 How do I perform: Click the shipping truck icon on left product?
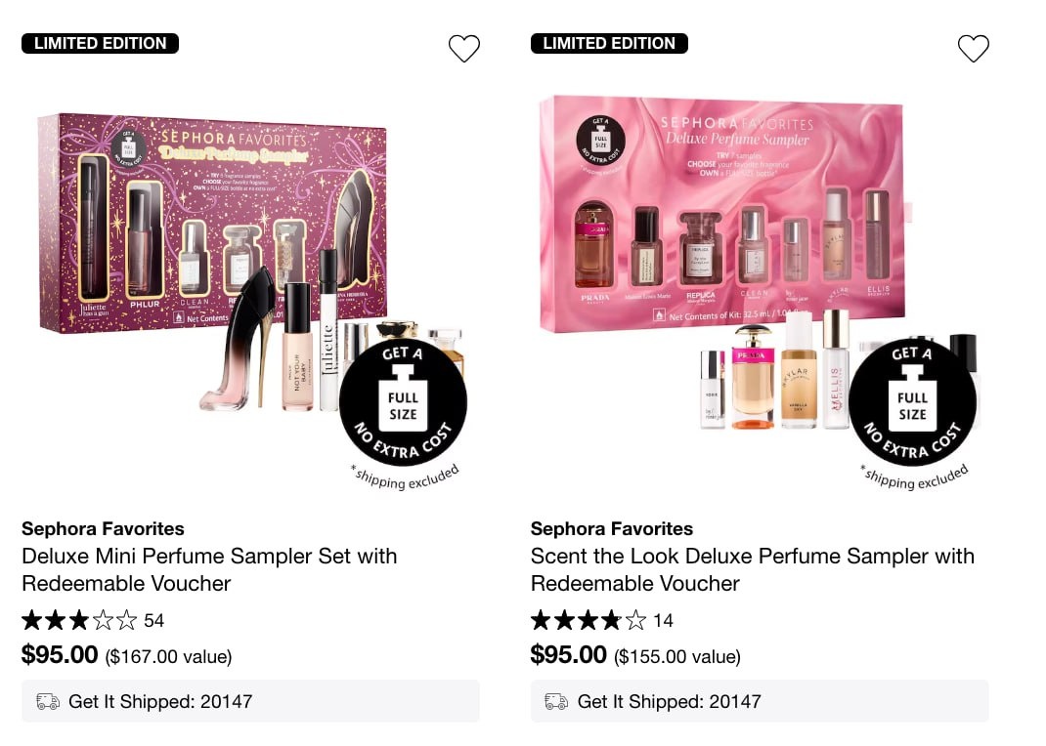47,701
